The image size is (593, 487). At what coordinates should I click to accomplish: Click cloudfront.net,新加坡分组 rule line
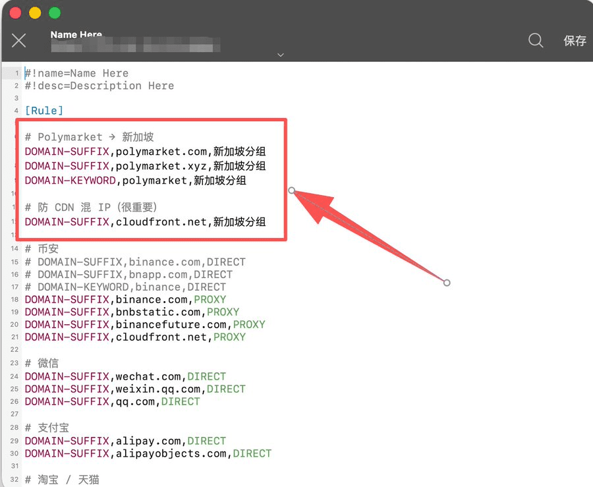tap(145, 222)
